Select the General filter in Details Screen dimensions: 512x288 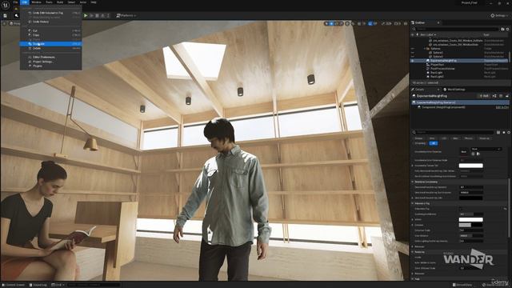(x=418, y=138)
